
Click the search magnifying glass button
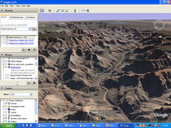34,29
